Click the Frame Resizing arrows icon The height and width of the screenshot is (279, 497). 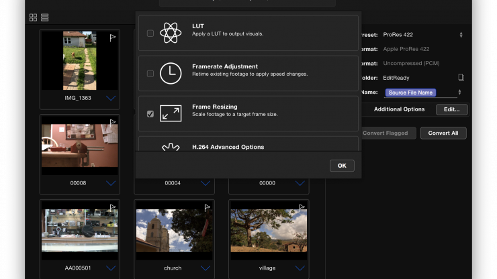[x=171, y=113]
